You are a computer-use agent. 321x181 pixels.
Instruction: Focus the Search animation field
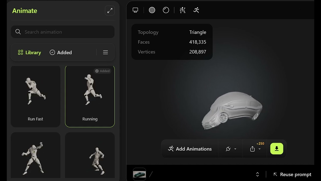(63, 32)
